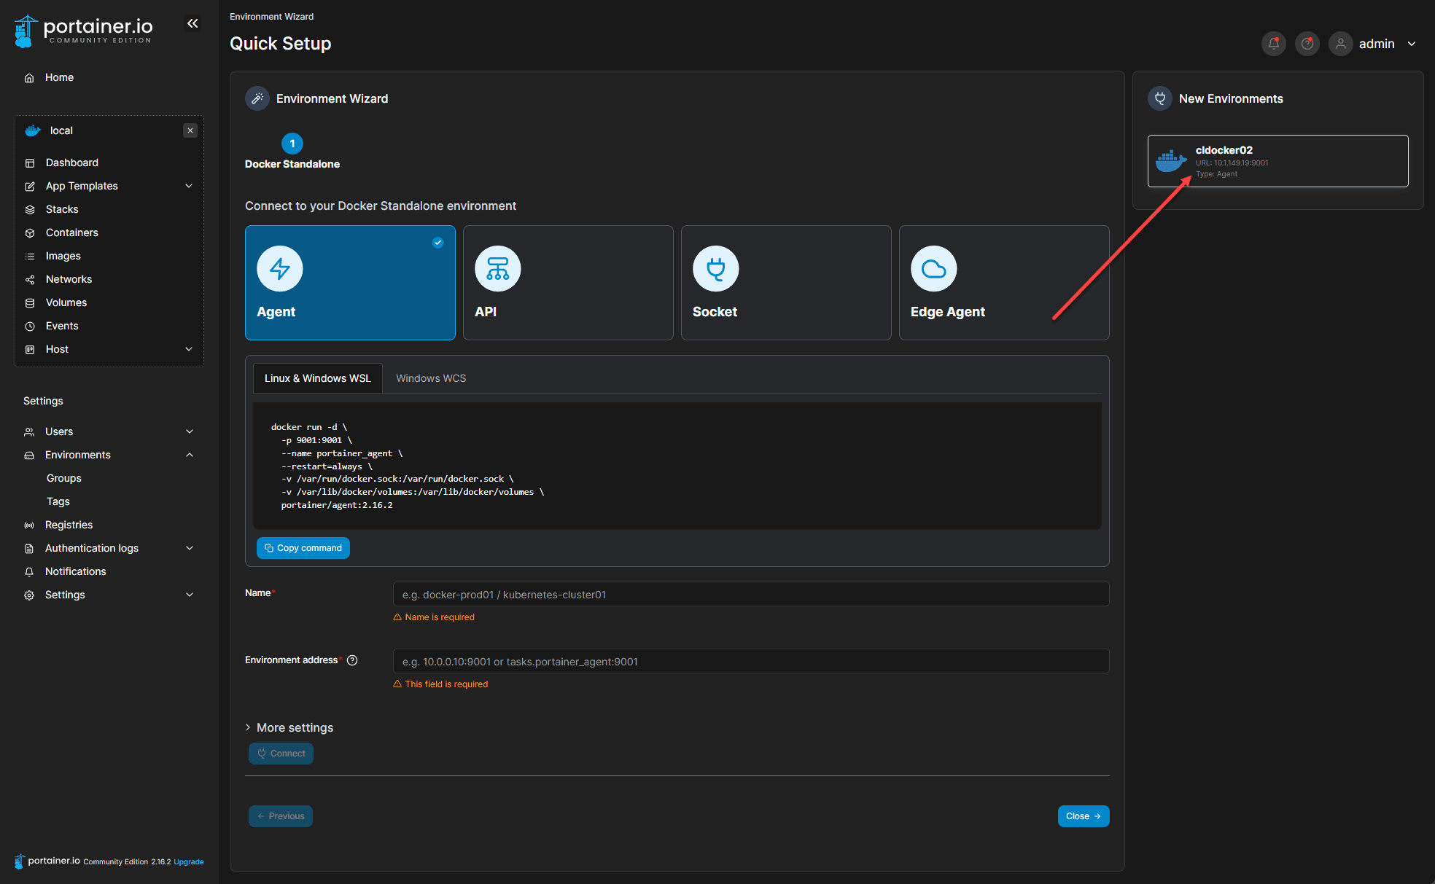Open the help question mark icon
The width and height of the screenshot is (1435, 884).
pyautogui.click(x=1307, y=44)
